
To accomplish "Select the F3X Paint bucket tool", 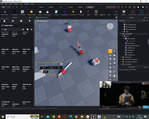I will point(114,55).
